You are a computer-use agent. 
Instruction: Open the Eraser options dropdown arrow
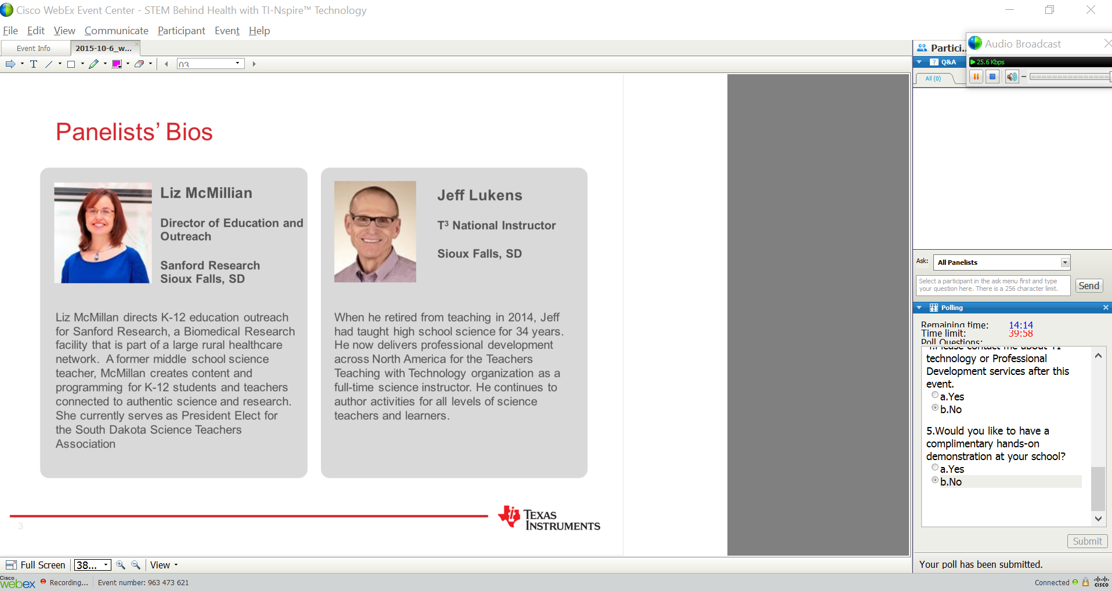coord(150,64)
